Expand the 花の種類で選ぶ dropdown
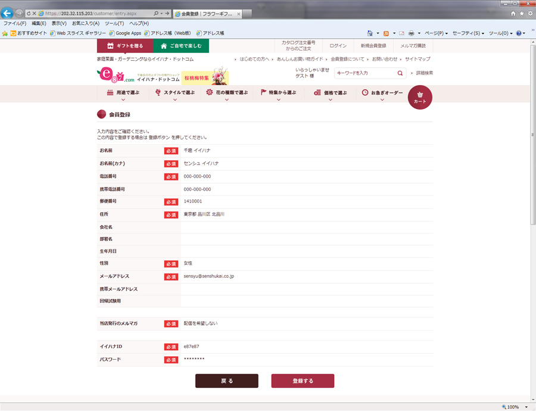The width and height of the screenshot is (536, 411). pyautogui.click(x=226, y=94)
